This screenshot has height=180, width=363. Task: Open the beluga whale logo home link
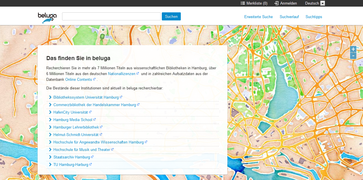(x=47, y=18)
